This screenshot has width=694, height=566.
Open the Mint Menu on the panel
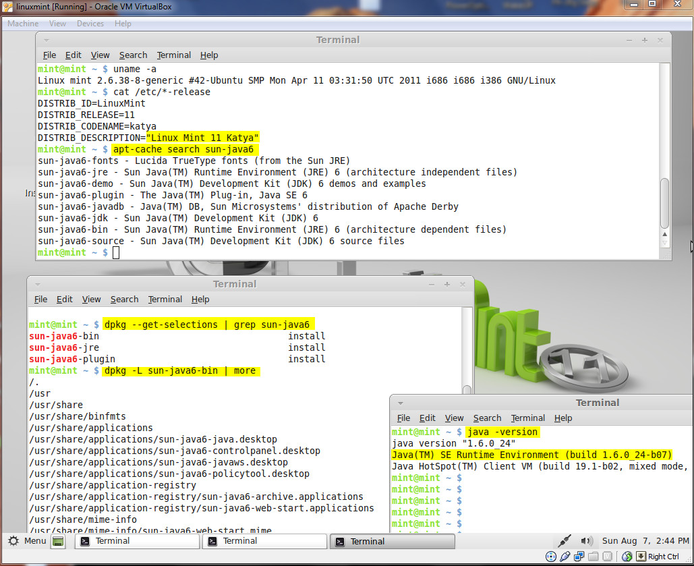[28, 541]
